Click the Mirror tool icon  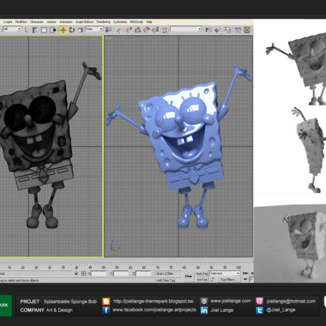coord(209,30)
